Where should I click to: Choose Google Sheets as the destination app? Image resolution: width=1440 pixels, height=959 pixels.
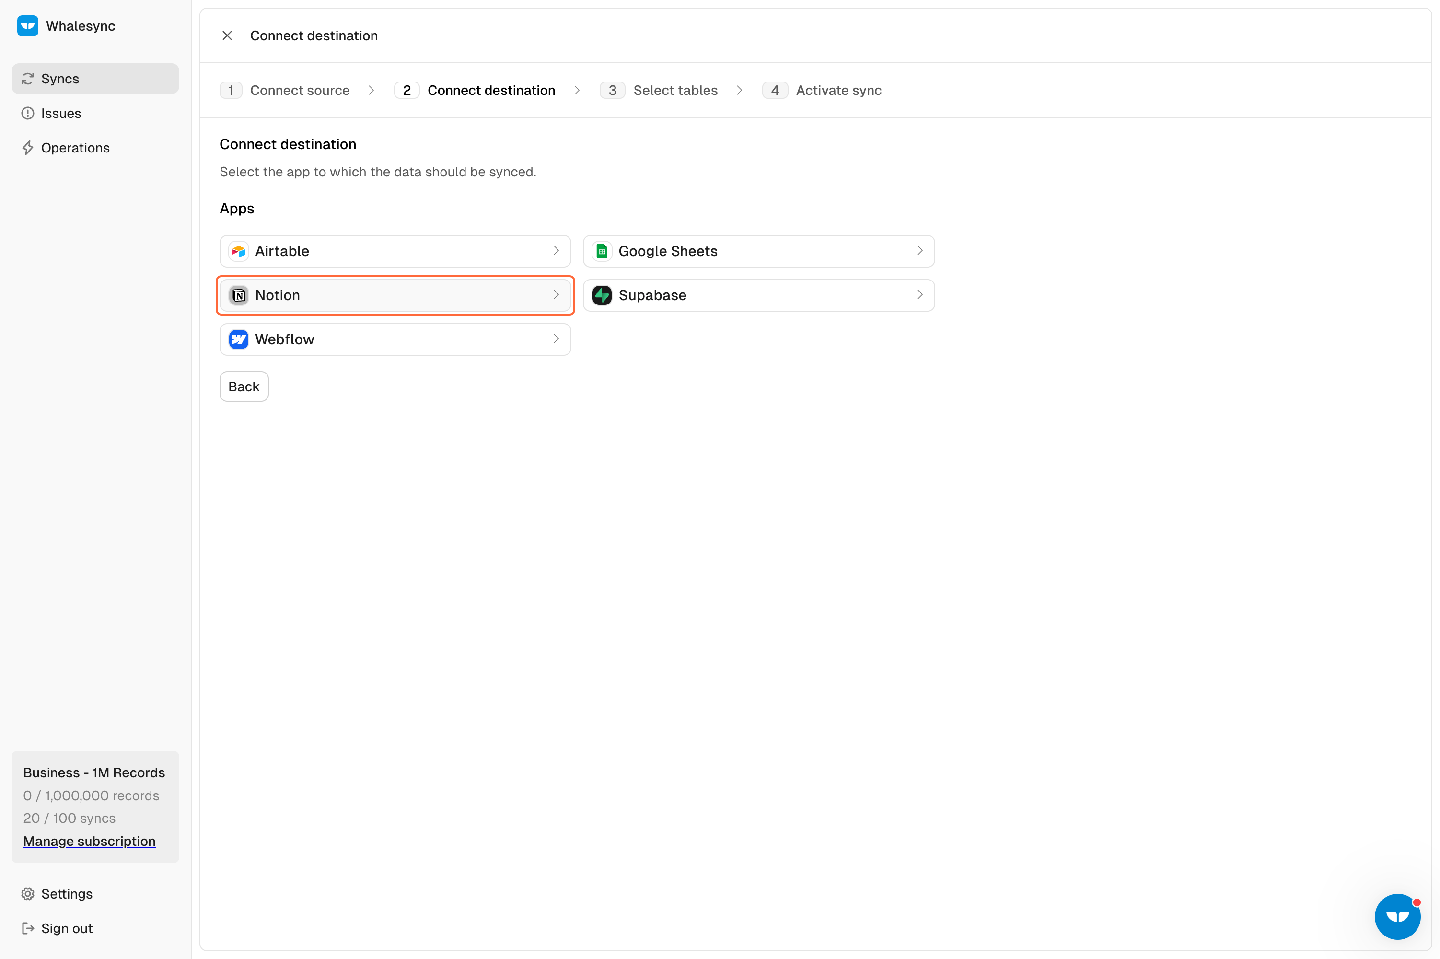(x=759, y=251)
